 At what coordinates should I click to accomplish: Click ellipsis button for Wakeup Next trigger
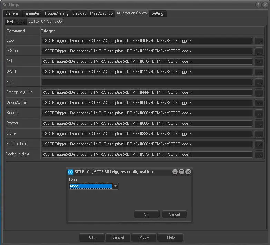click(259, 154)
